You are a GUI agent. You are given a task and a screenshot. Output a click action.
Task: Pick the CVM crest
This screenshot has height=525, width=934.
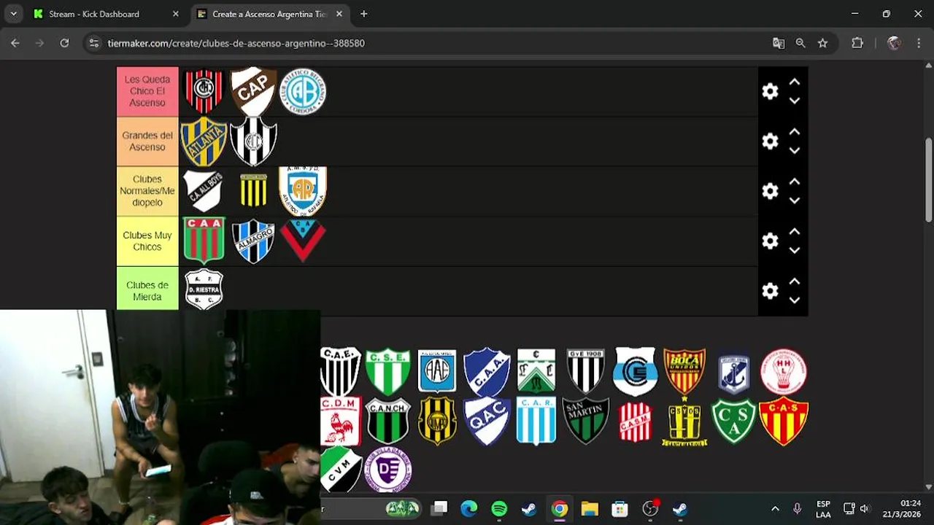click(x=341, y=470)
